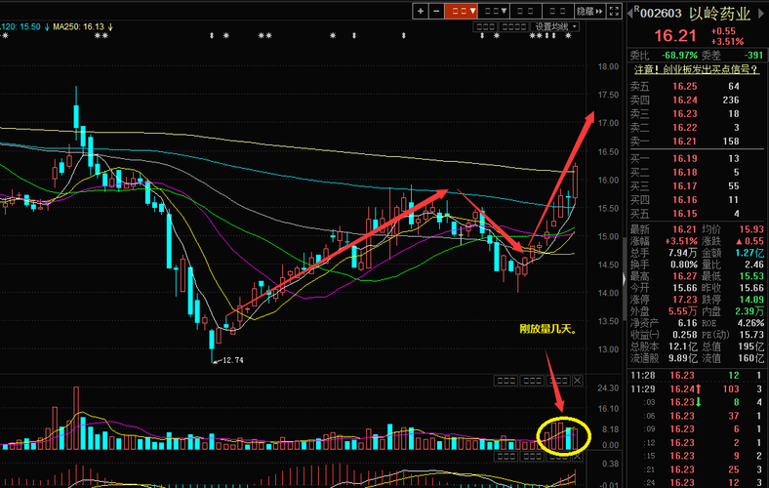Close the volume indicator sub-panel
This screenshot has width=769, height=488.
pos(578,380)
